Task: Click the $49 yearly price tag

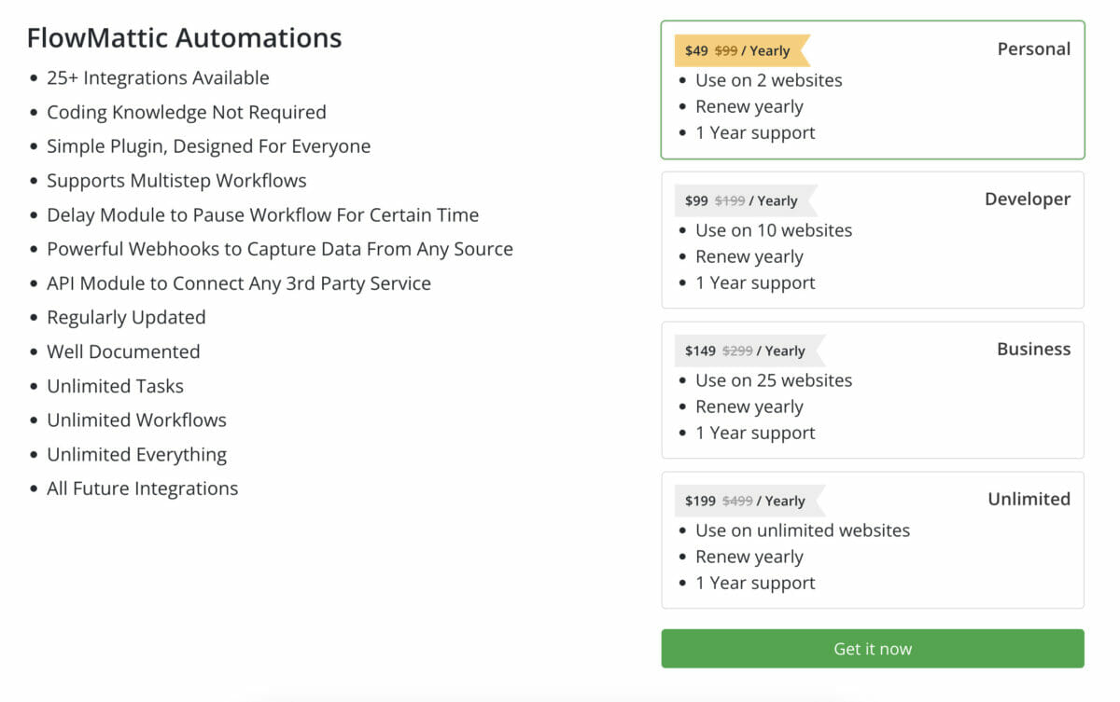Action: (737, 51)
